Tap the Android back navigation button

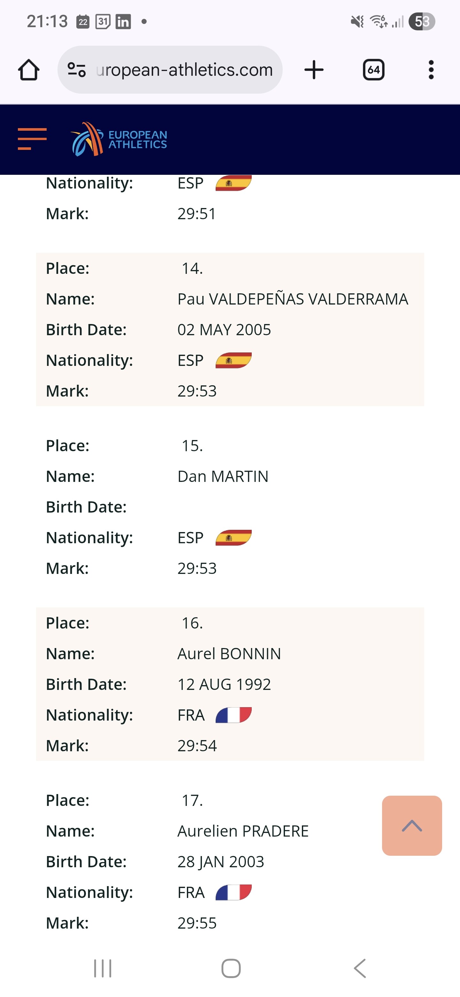coord(360,968)
